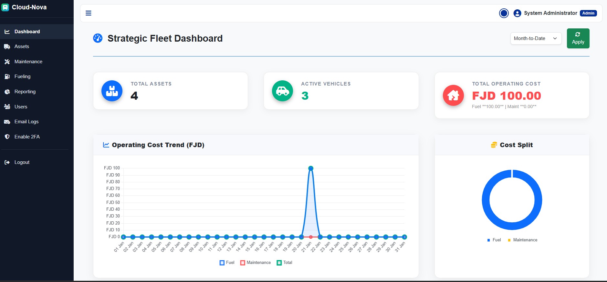Click the Enable 2FA shield icon
This screenshot has height=282, width=607.
7,137
